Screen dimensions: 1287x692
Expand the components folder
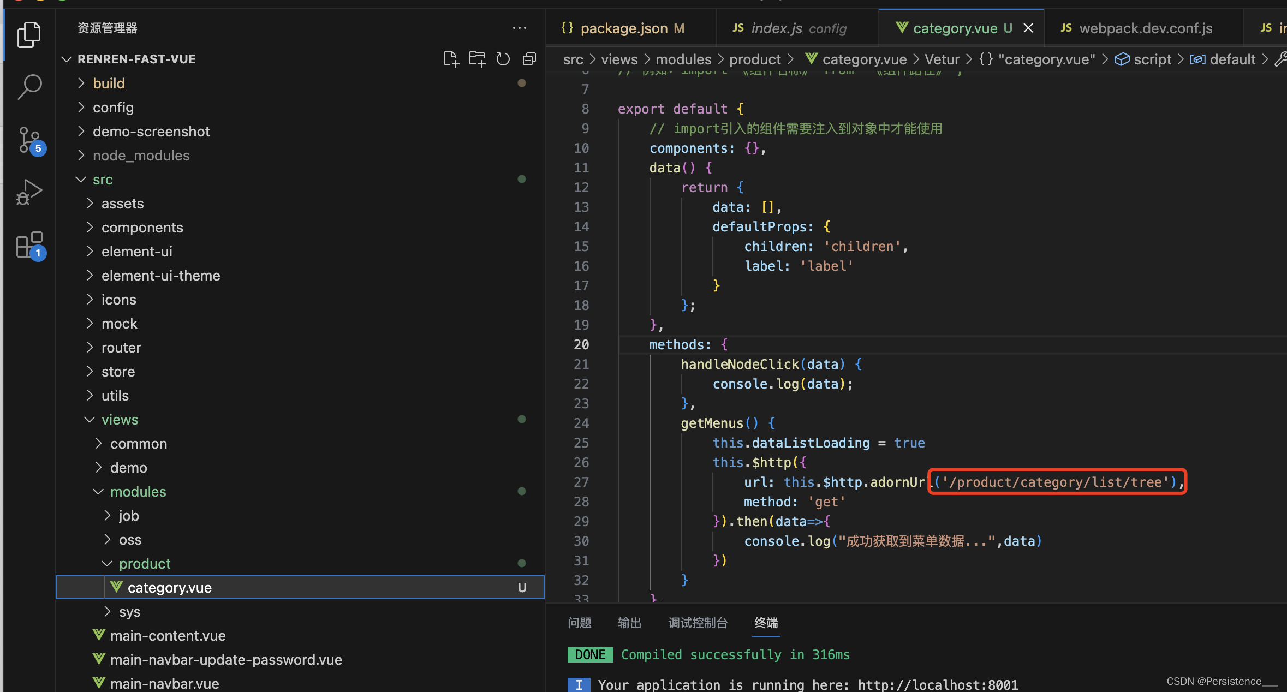coord(300,227)
